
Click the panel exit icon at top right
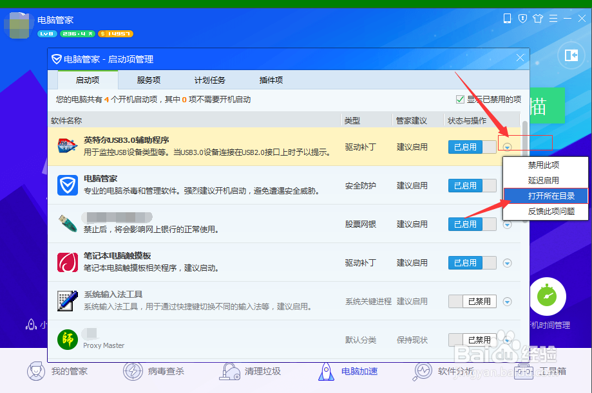(x=571, y=55)
